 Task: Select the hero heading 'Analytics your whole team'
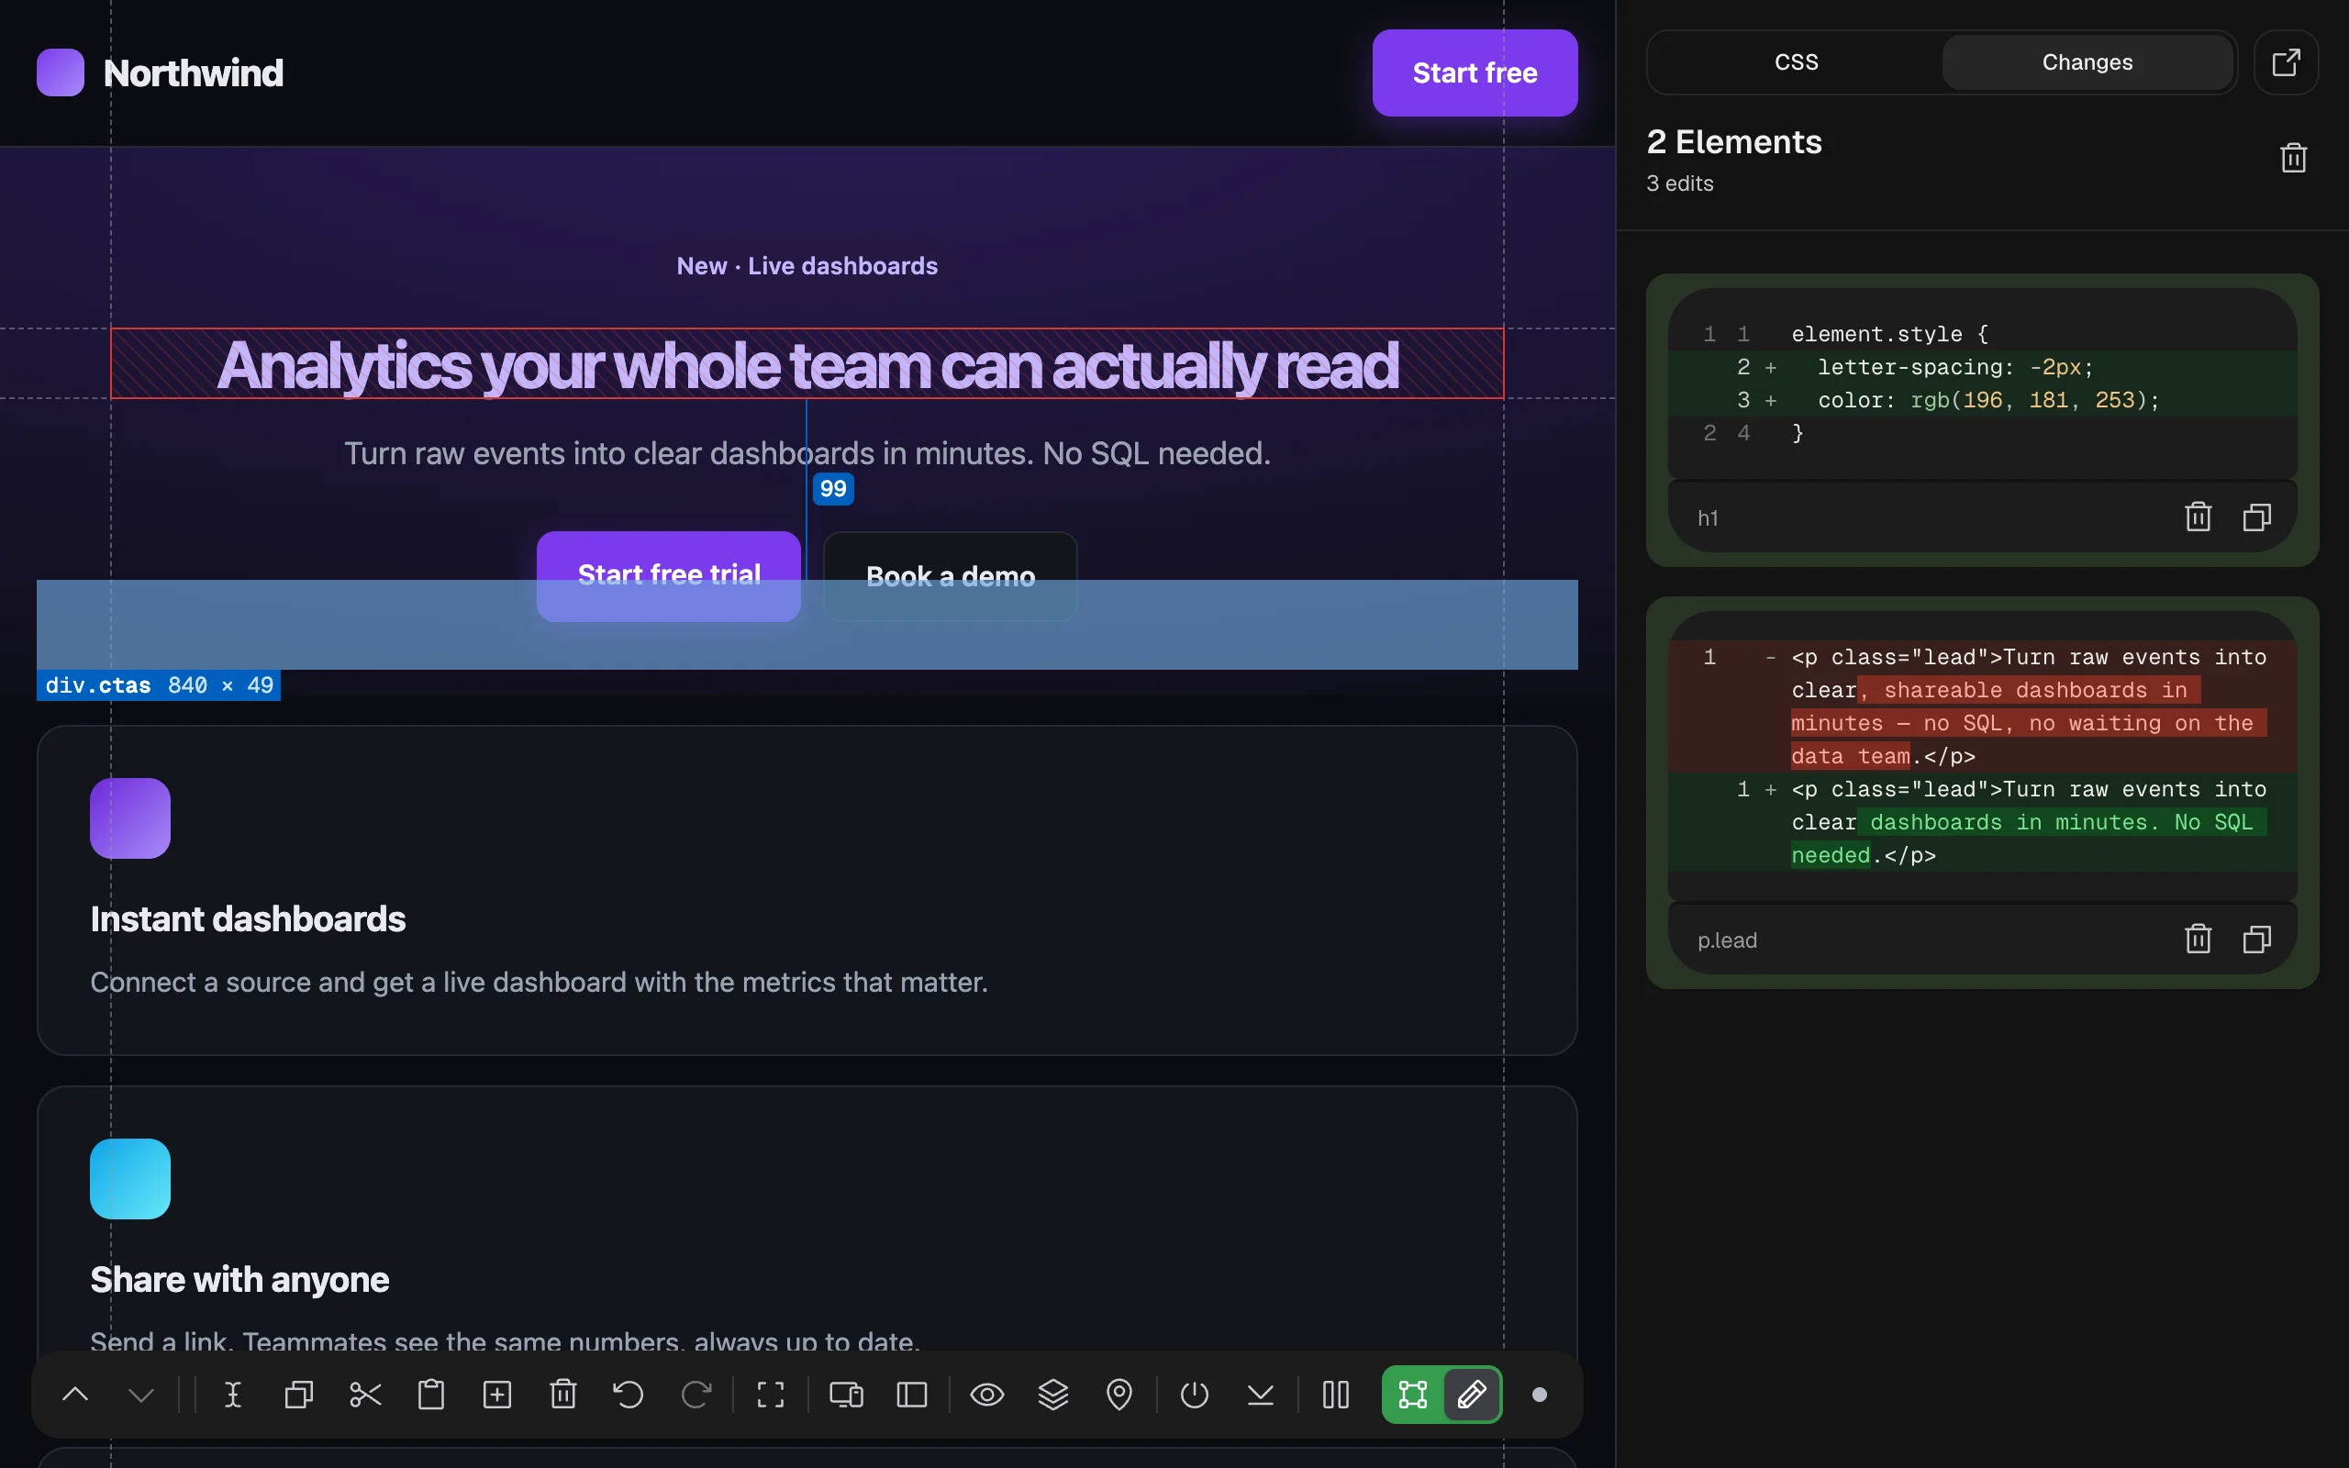click(807, 364)
